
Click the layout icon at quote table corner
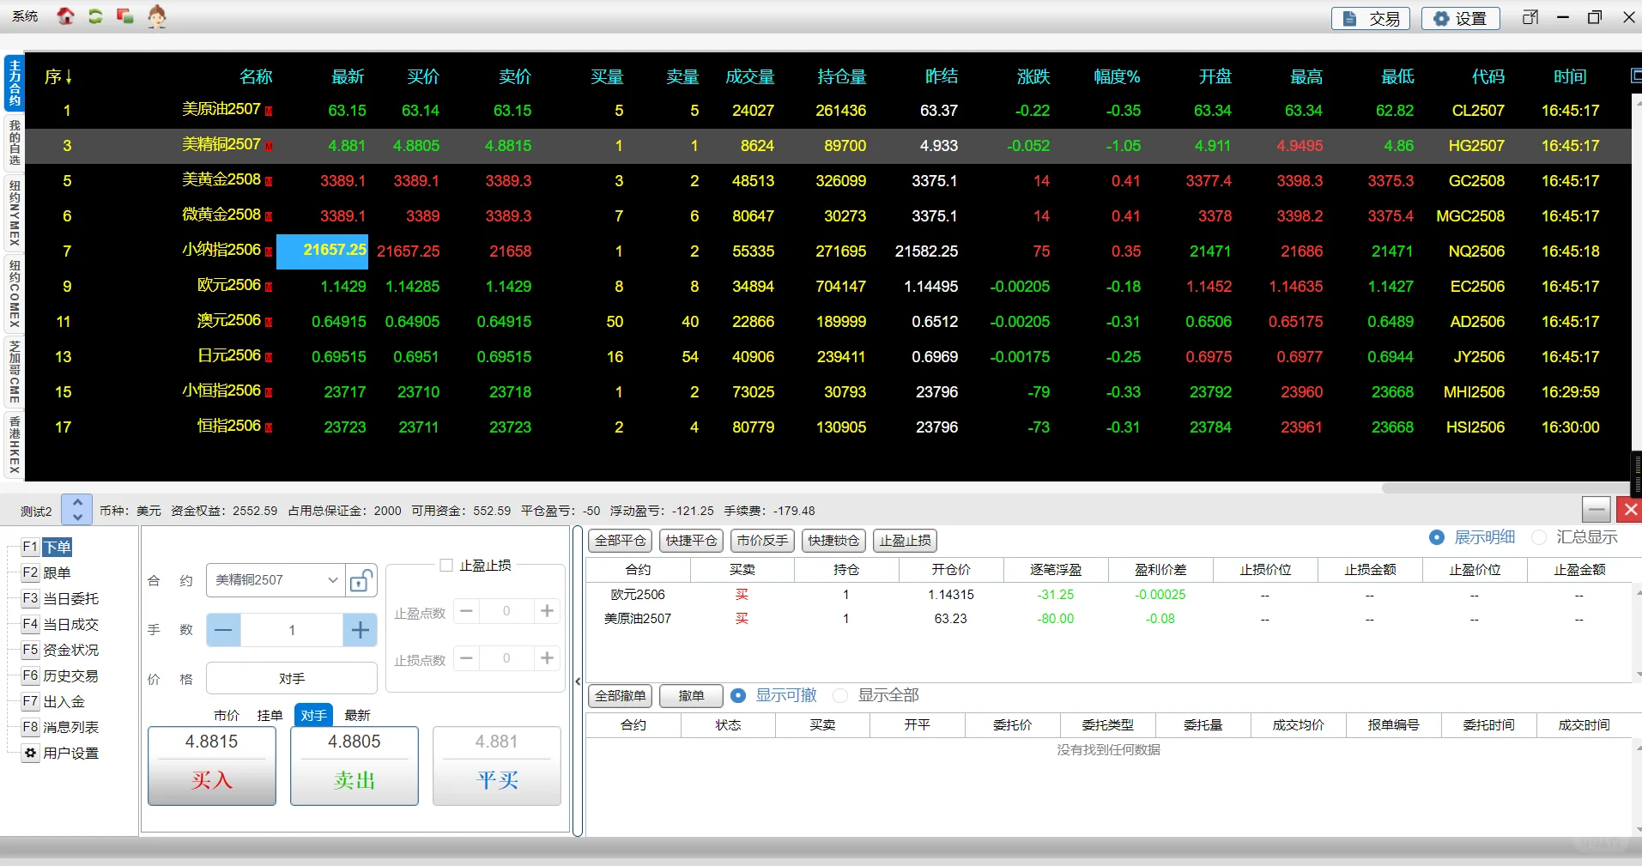tap(1635, 76)
